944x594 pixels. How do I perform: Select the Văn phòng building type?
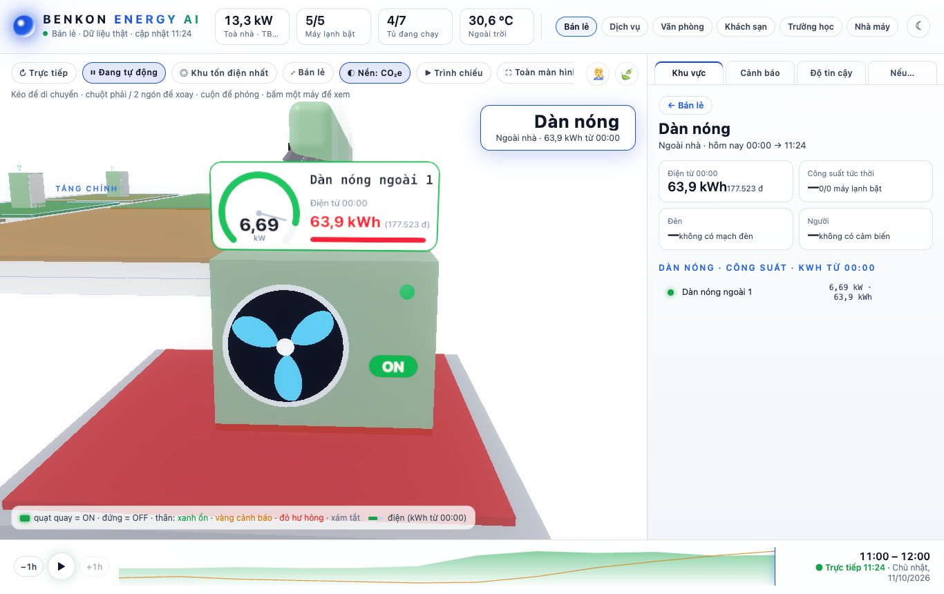pos(682,27)
